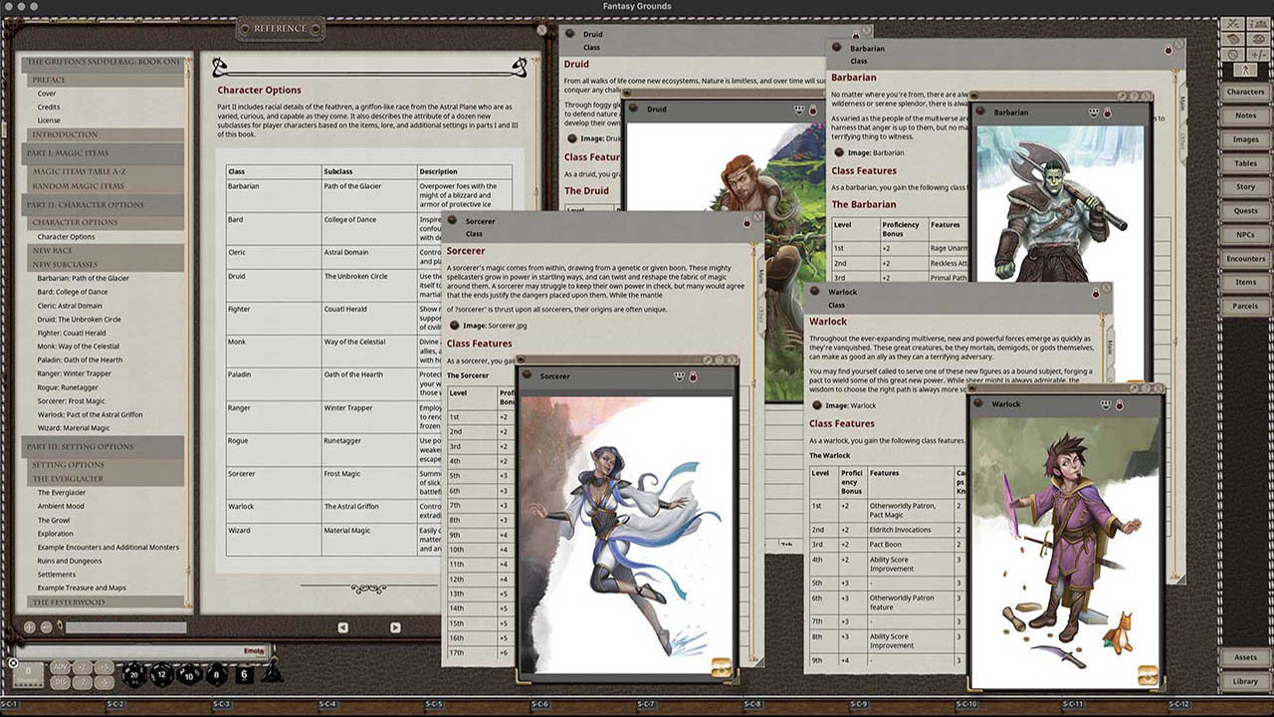The width and height of the screenshot is (1274, 717).
Task: Roll the twelve-sided die in the dice tray
Action: 161,674
